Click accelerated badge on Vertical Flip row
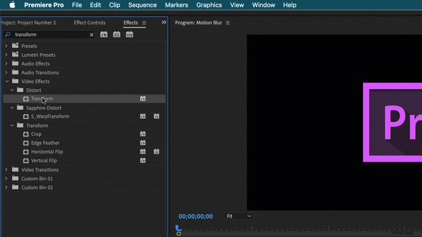422x237 pixels. tap(142, 161)
